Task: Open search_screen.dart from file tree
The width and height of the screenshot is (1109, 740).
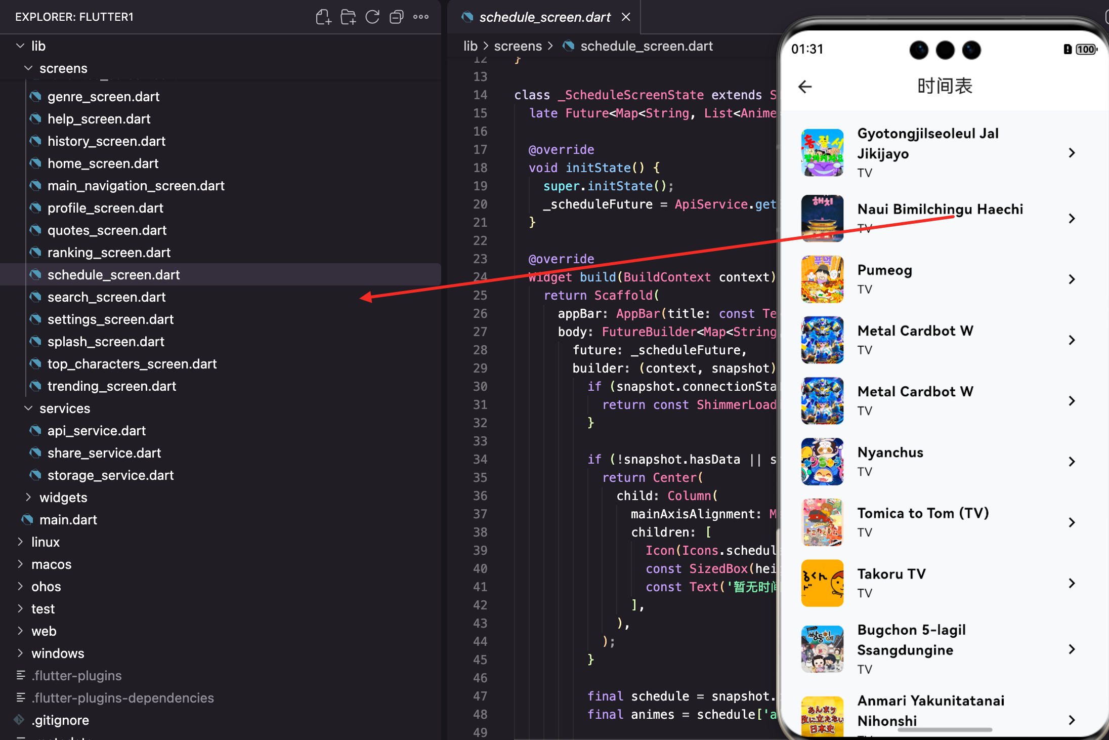Action: point(106,297)
